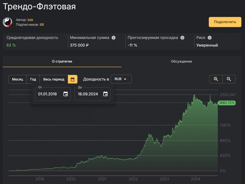
Task: Toggle the custom date range calendar button
Action: coord(72,79)
